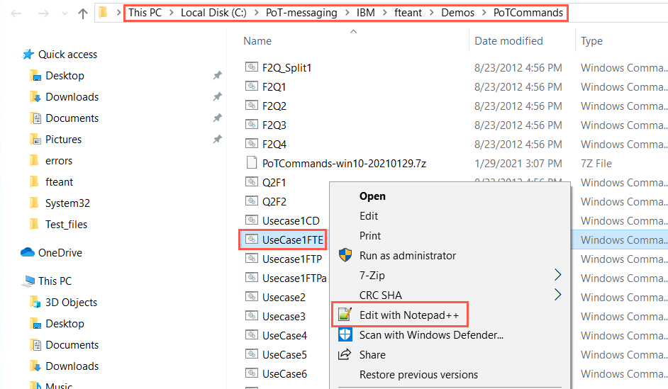The height and width of the screenshot is (389, 668).
Task: Choose Run as administrator
Action: tap(408, 256)
